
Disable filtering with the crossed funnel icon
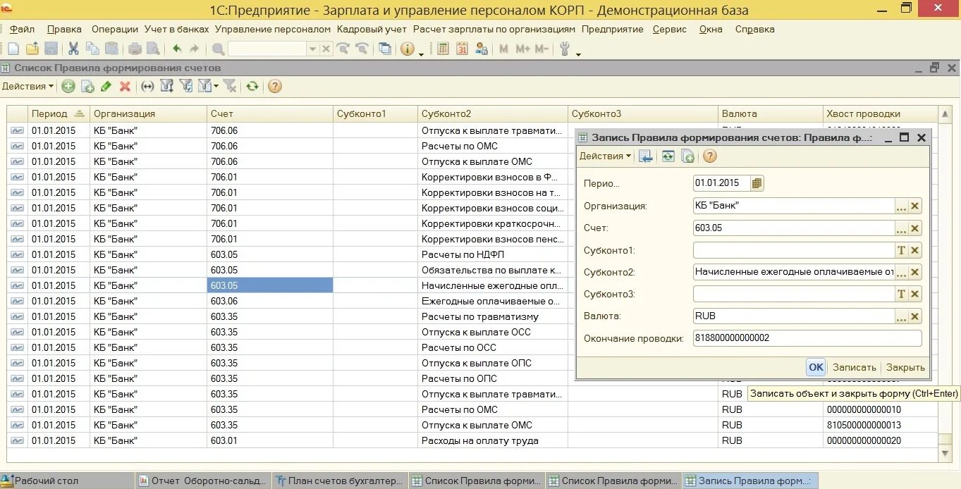[x=229, y=86]
